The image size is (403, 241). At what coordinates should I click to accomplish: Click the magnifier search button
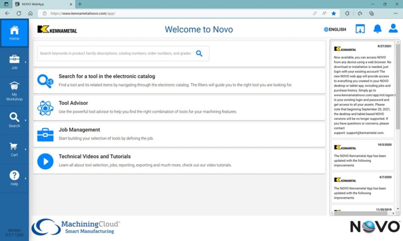pos(199,53)
